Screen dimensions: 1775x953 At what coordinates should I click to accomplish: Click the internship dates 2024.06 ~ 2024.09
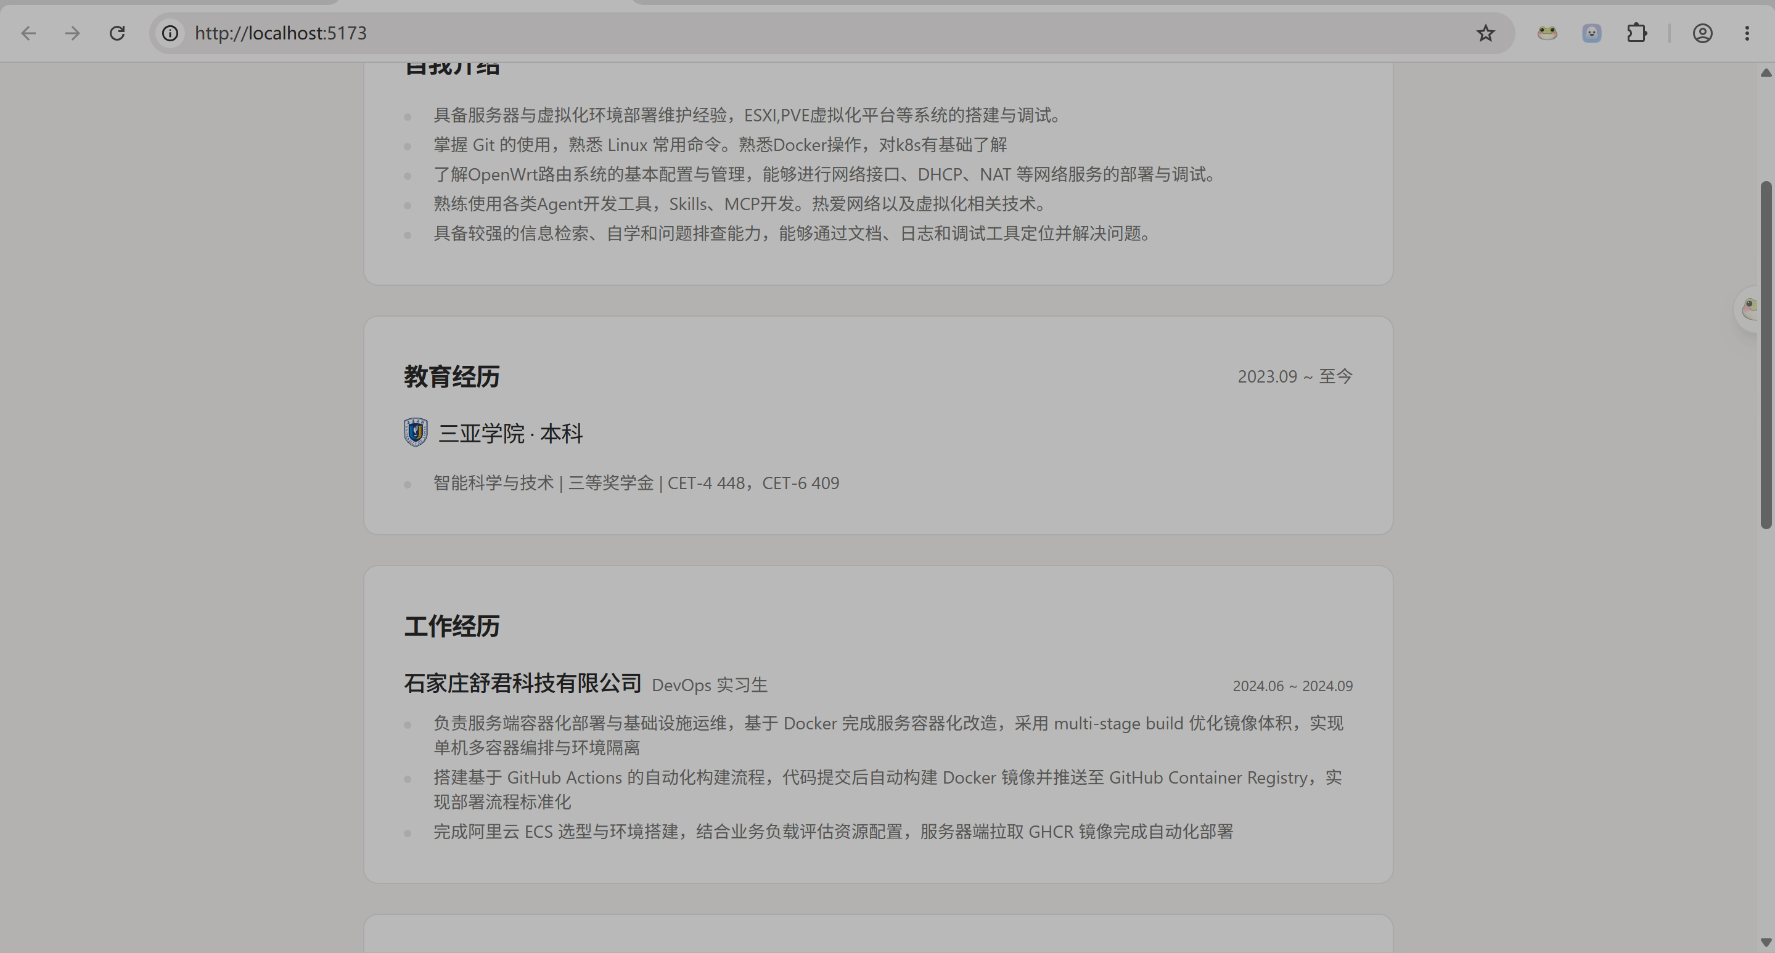[x=1293, y=686]
